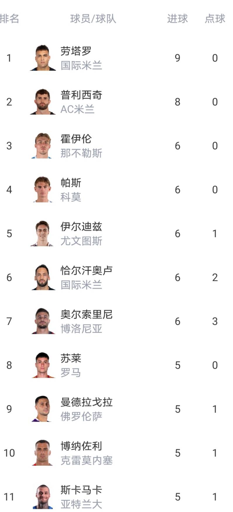This screenshot has height=512, width=233.
Task: Sort by the 进球 column header
Action: pos(177,19)
